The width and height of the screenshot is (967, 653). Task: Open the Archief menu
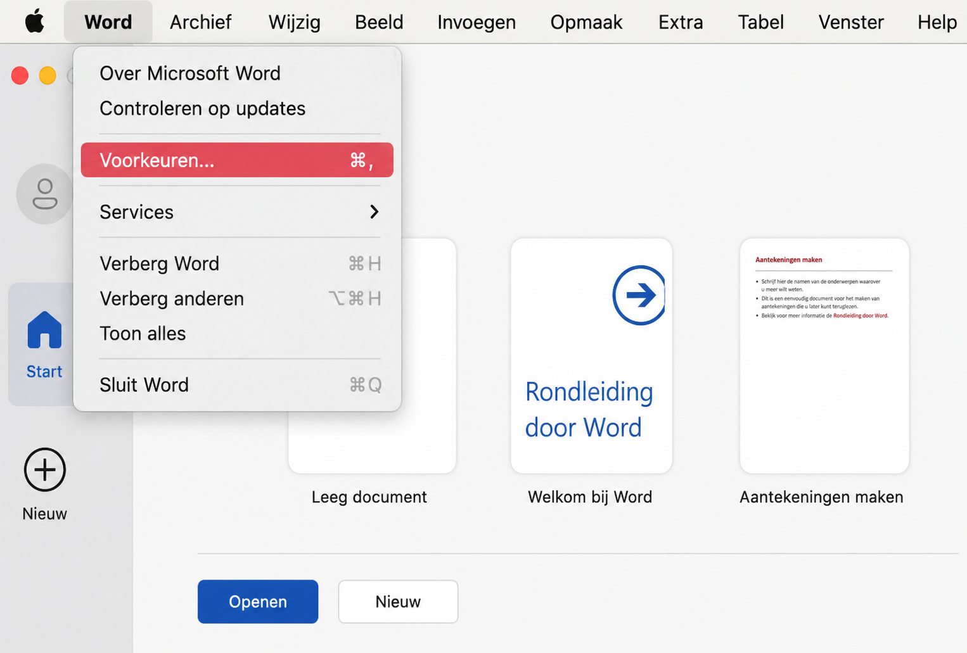(200, 22)
